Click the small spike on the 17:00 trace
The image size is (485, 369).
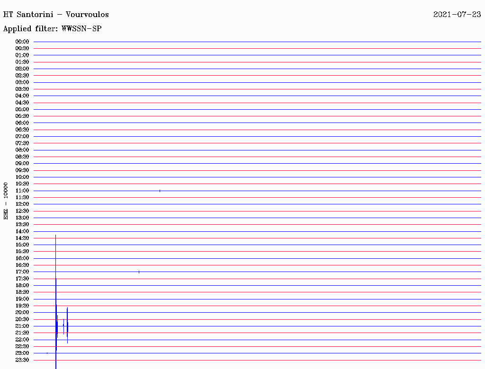[x=139, y=272]
